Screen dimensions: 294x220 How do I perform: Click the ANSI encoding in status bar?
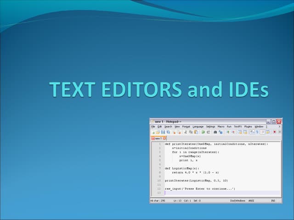[x=251, y=201]
